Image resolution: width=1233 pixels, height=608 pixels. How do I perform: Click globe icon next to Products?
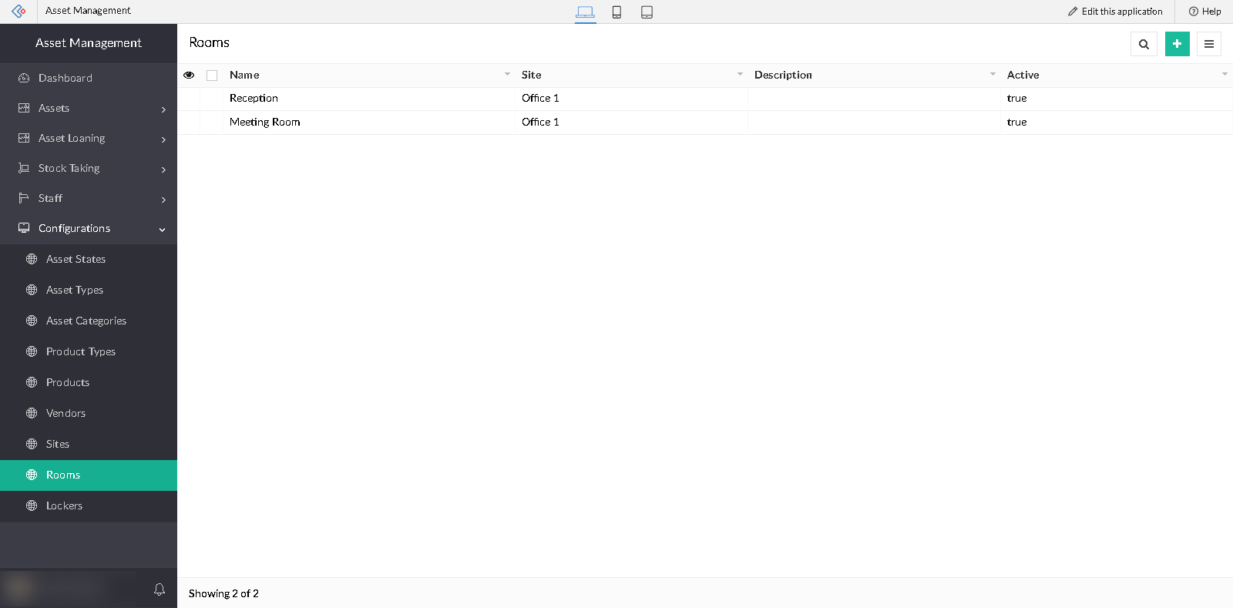coord(32,382)
